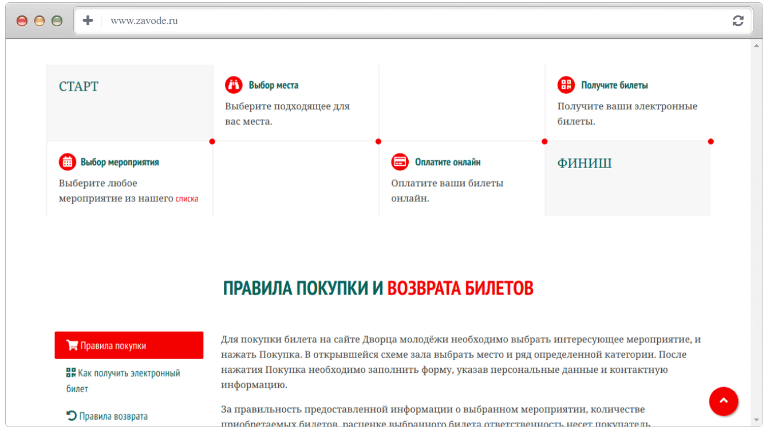
Task: Click the Выбор мероприятия heading
Action: (x=120, y=162)
